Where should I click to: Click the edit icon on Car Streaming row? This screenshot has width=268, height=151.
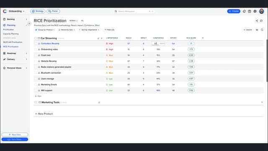[x=98, y=38]
